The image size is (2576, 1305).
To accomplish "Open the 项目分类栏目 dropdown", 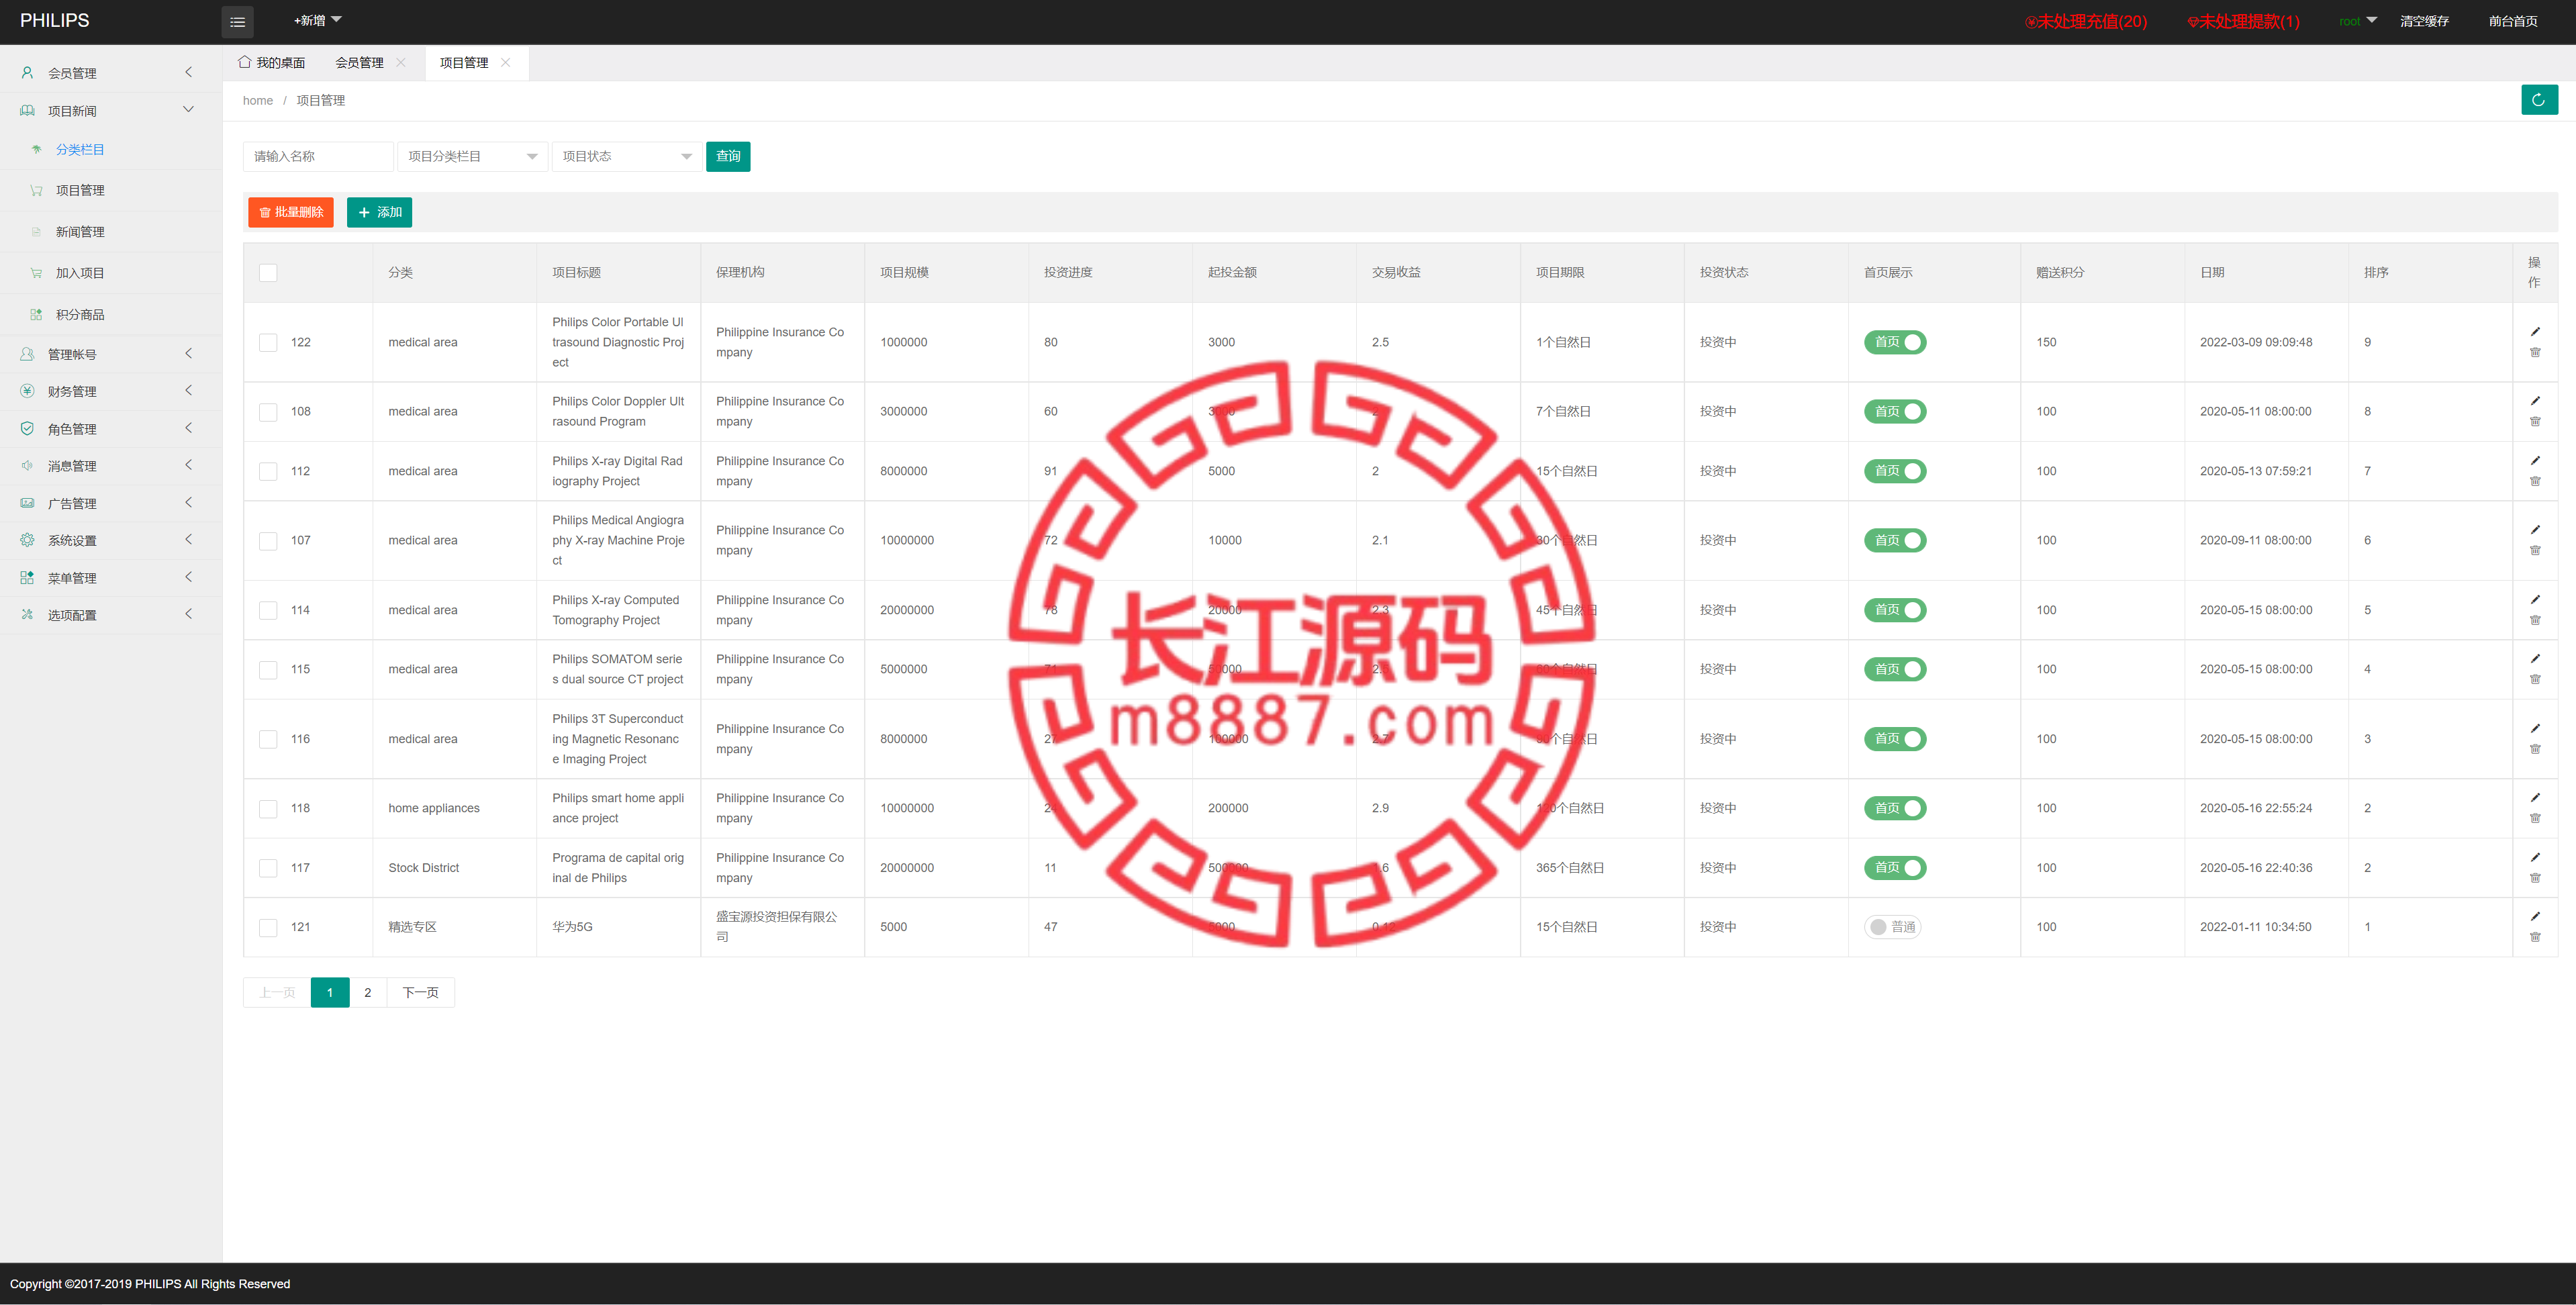I will [x=472, y=156].
